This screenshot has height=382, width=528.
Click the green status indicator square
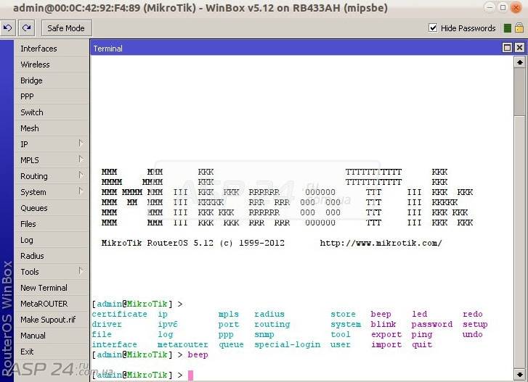(507, 28)
